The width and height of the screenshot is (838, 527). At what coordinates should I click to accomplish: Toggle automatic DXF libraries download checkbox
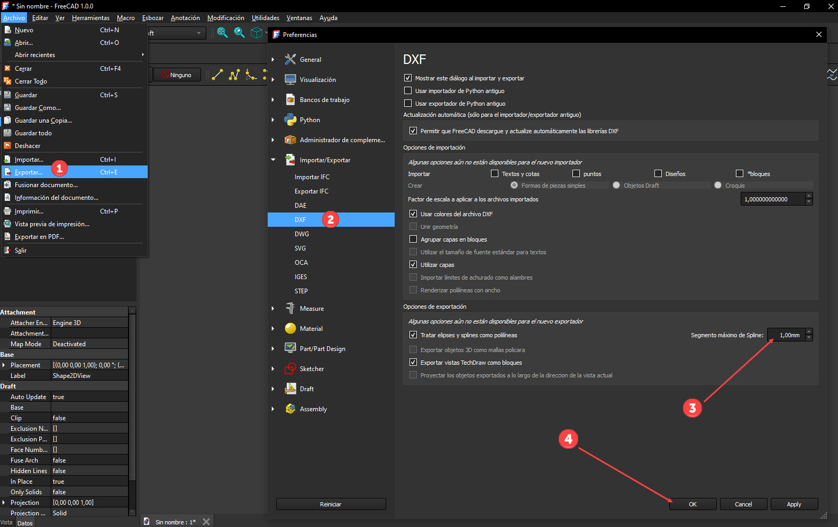[x=413, y=131]
